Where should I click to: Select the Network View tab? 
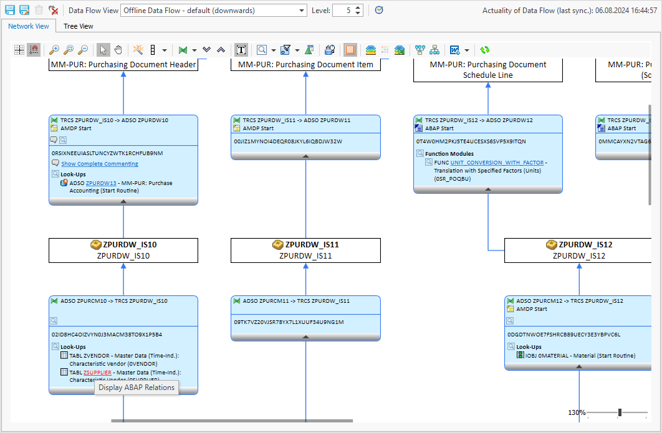pyautogui.click(x=29, y=26)
